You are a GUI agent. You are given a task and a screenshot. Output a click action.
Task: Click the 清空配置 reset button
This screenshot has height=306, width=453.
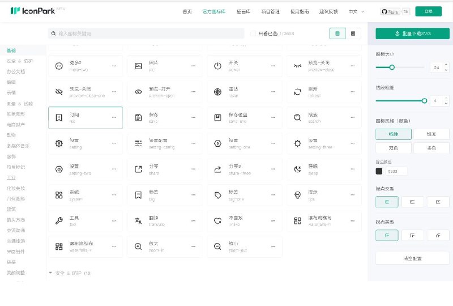tap(412, 258)
